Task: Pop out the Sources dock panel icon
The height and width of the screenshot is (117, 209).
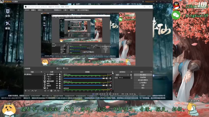Action: [x=61, y=72]
